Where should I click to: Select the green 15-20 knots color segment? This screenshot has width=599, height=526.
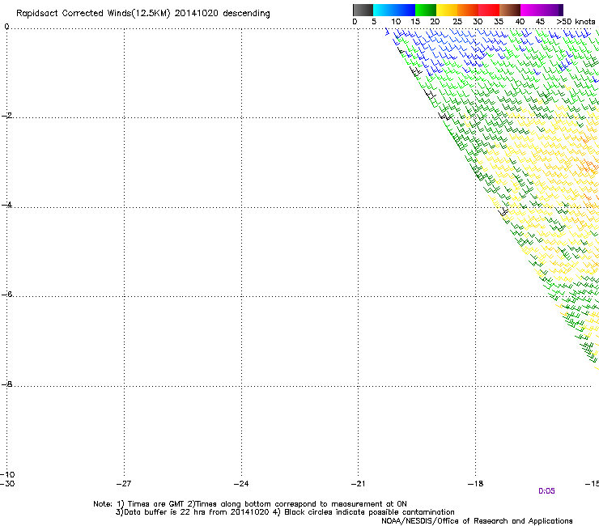426,10
